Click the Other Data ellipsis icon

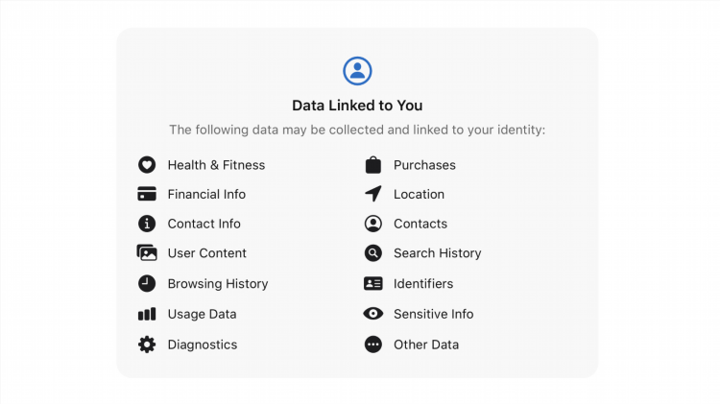pyautogui.click(x=373, y=345)
